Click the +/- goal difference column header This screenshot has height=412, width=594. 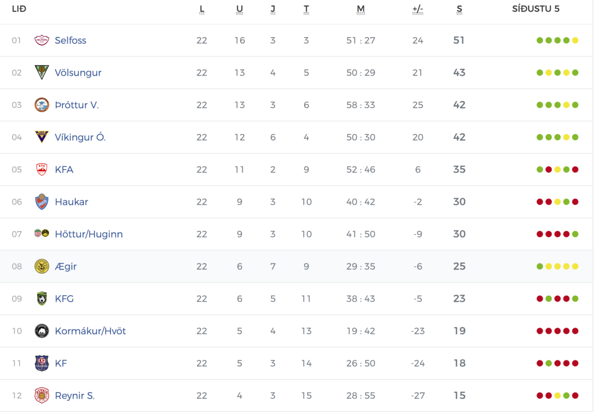418,9
